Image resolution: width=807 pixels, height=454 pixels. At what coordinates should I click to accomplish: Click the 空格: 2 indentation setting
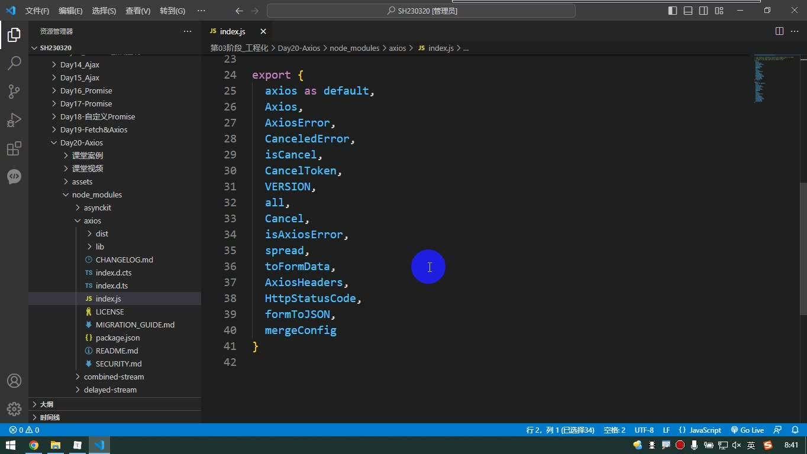(x=614, y=430)
